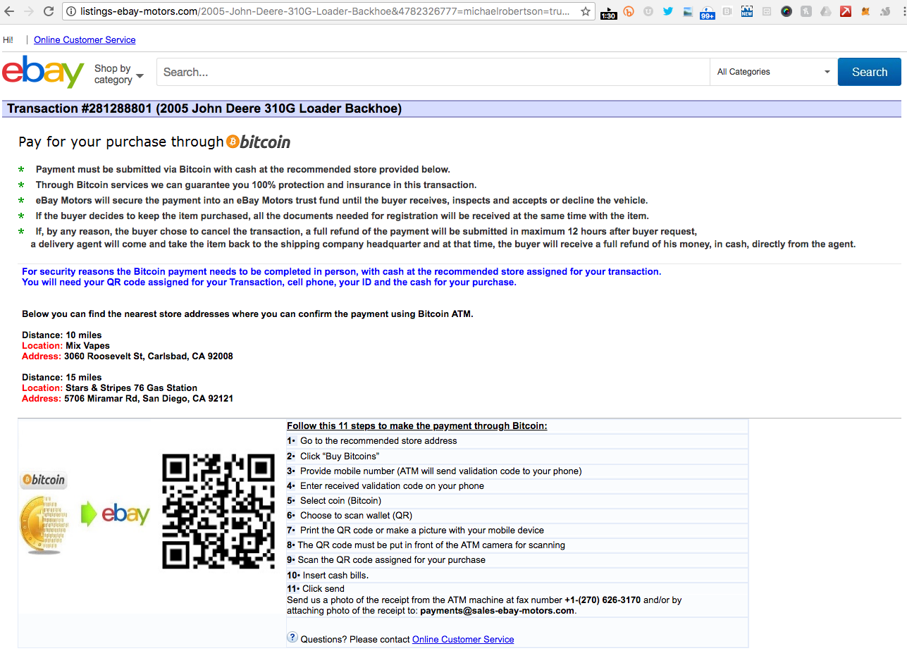Bookmark this page with the star icon
907x651 pixels.
(586, 12)
